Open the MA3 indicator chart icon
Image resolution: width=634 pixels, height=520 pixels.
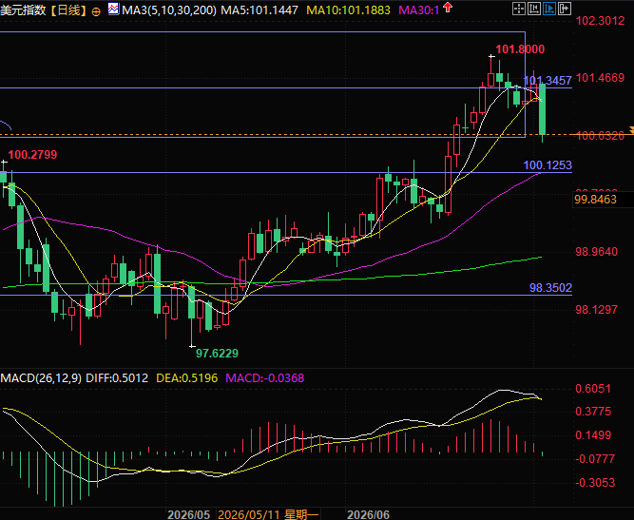click(114, 9)
